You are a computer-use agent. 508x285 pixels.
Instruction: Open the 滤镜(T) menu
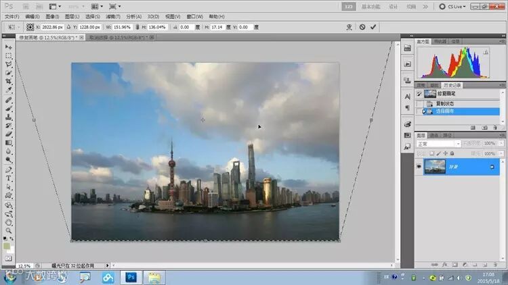113,16
